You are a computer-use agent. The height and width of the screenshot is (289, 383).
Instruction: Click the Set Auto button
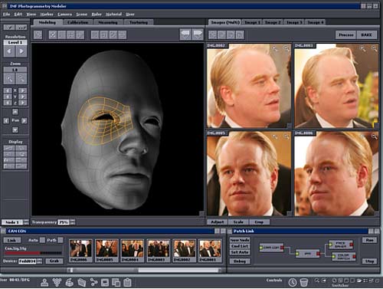(x=240, y=252)
